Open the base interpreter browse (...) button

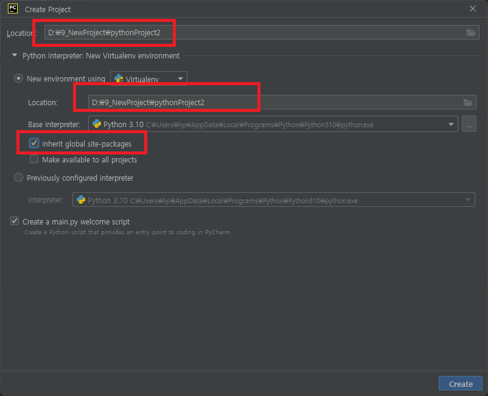(x=469, y=125)
